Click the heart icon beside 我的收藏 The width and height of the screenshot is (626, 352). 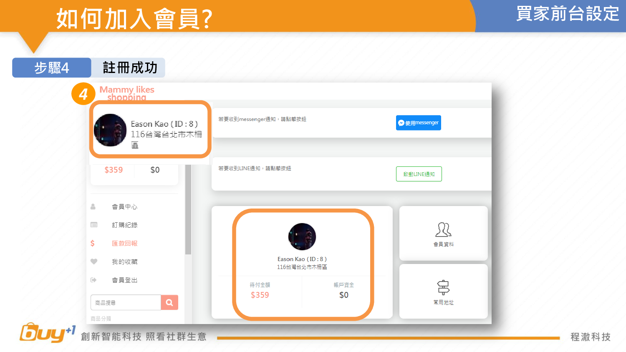tap(94, 261)
